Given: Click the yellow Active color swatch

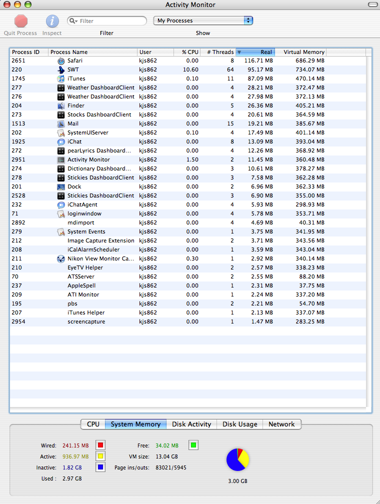Looking at the screenshot, I should point(100,456).
